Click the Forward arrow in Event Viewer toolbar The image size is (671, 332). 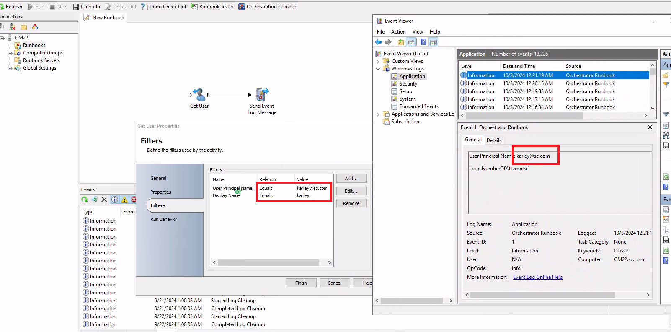point(388,42)
